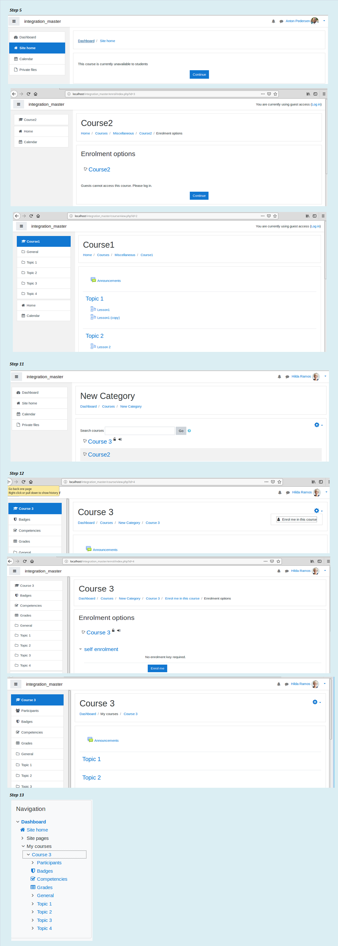Click Continue under 'currently unavailable to students' message

199,75
